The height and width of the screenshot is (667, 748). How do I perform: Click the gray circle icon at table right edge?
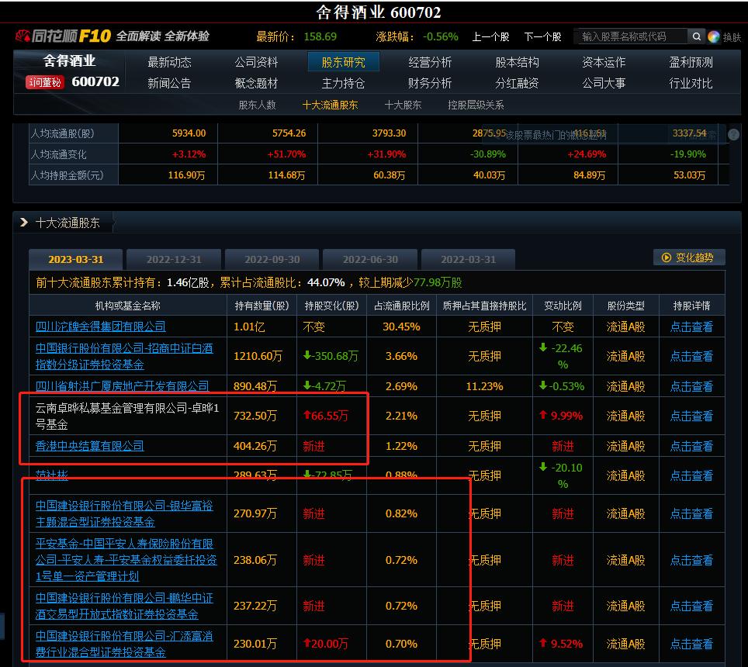(732, 133)
